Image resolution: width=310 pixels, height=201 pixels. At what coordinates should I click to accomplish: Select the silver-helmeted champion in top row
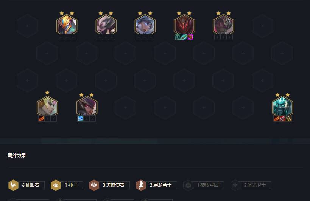pos(223,25)
